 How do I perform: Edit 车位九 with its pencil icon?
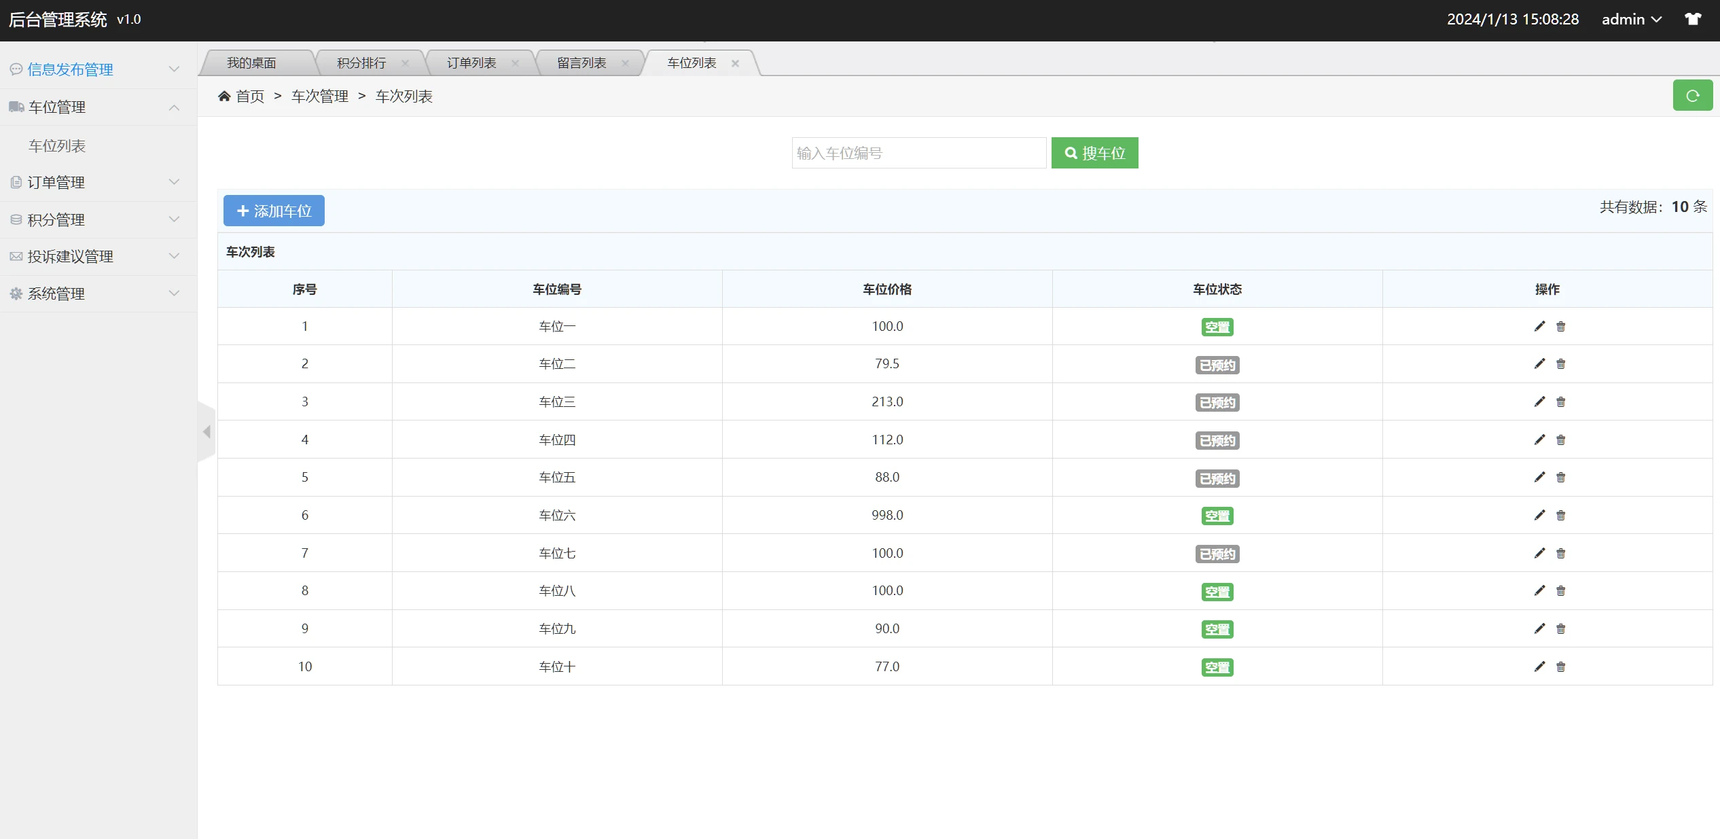1539,629
